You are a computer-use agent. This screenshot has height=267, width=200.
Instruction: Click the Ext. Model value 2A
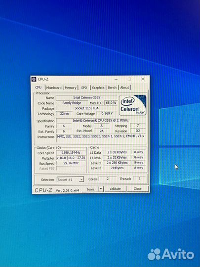coord(102,131)
